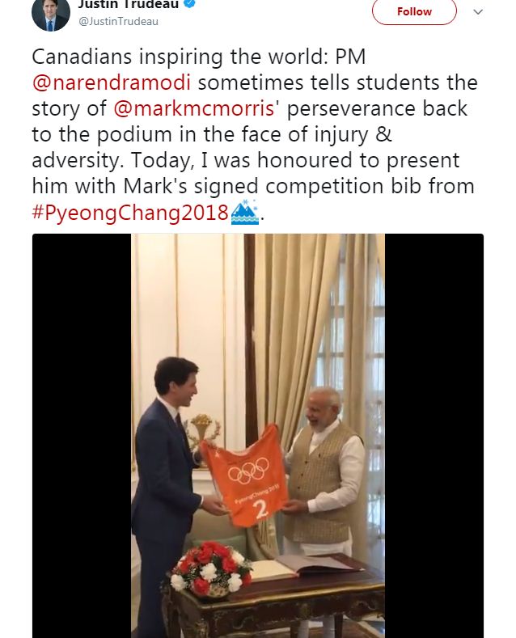Follow Justin Trudeau's account
The height and width of the screenshot is (638, 516).
click(414, 12)
